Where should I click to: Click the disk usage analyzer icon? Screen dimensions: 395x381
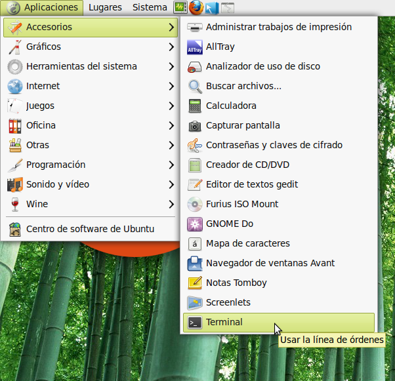coord(195,67)
